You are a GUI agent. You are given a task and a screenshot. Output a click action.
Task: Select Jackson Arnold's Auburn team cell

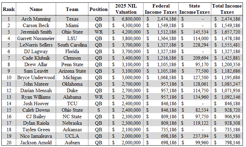click(x=72, y=143)
